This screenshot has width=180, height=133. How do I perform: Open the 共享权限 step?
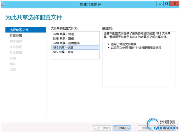tap(16, 53)
